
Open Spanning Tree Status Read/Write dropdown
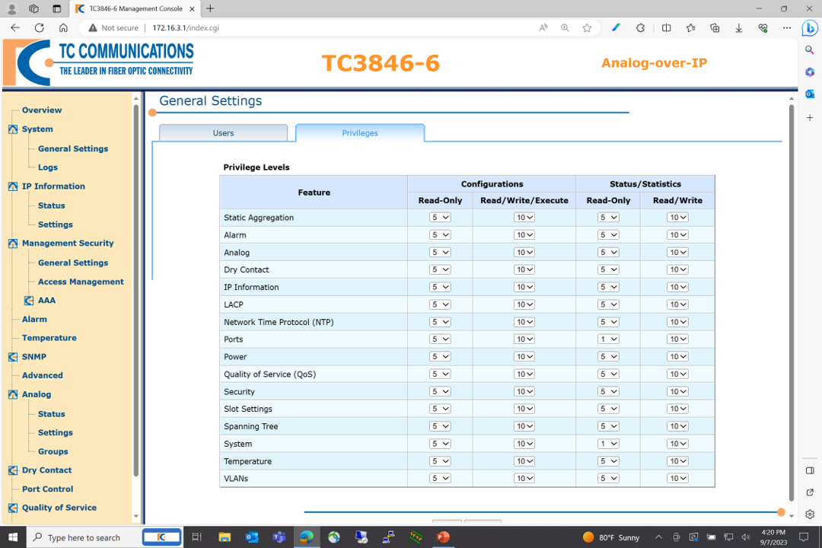tap(677, 426)
